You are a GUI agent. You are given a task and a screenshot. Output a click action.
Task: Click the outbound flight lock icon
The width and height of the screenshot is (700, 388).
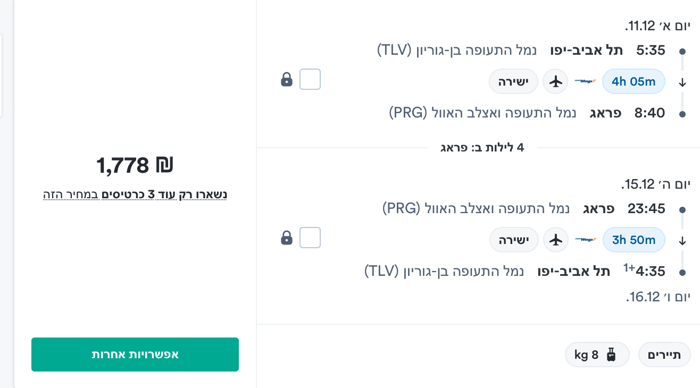[x=287, y=80]
